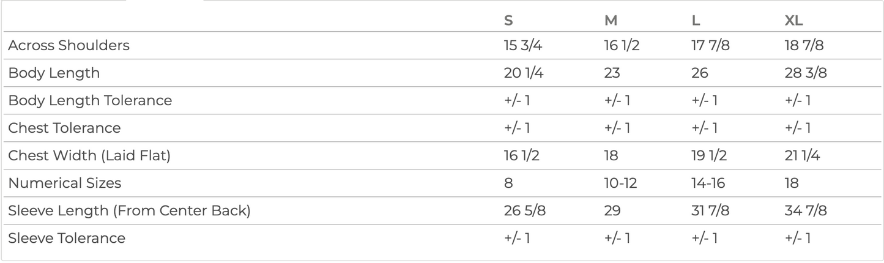Click the M size column header
884x263 pixels.
click(611, 20)
